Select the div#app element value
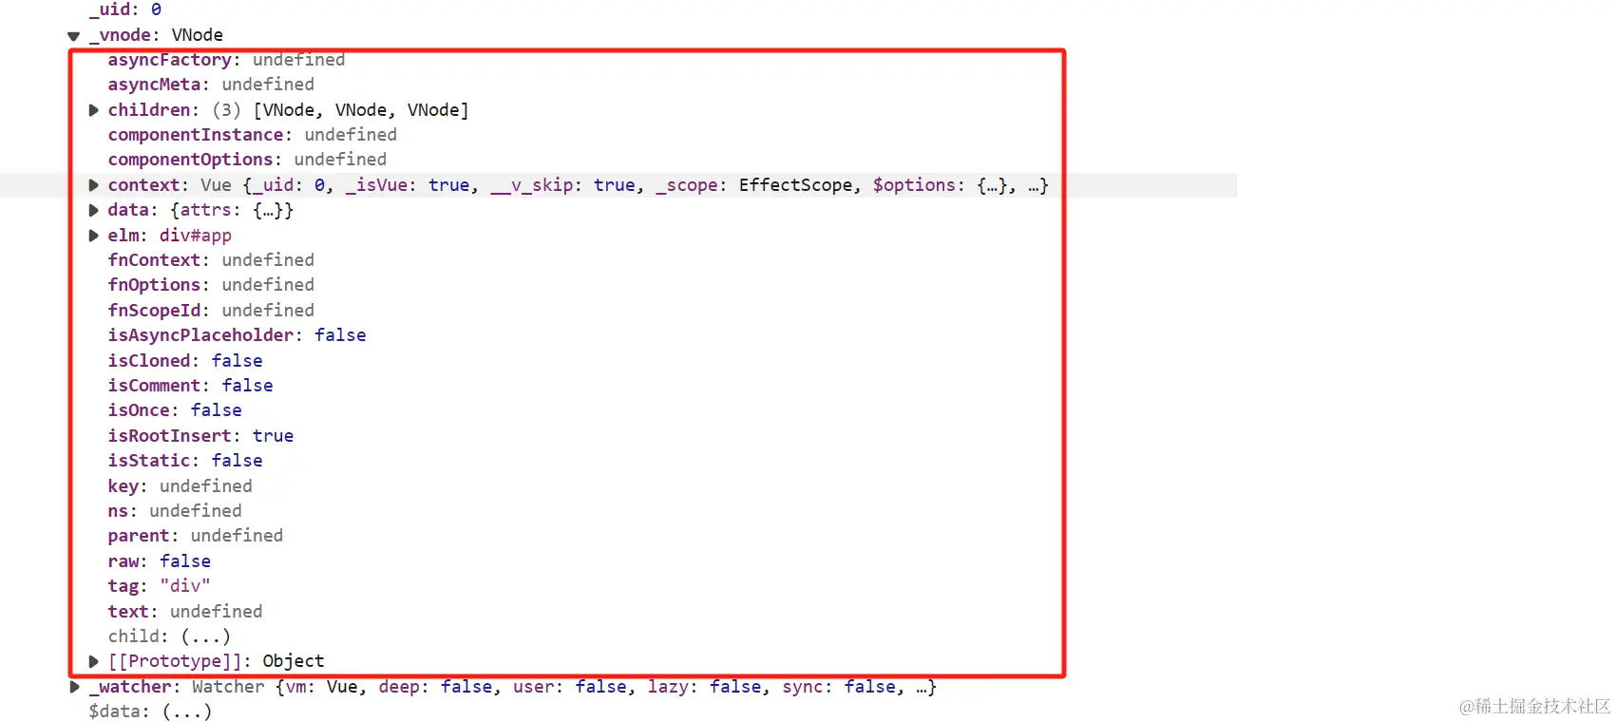Viewport: 1617px width, 722px height. click(x=195, y=236)
